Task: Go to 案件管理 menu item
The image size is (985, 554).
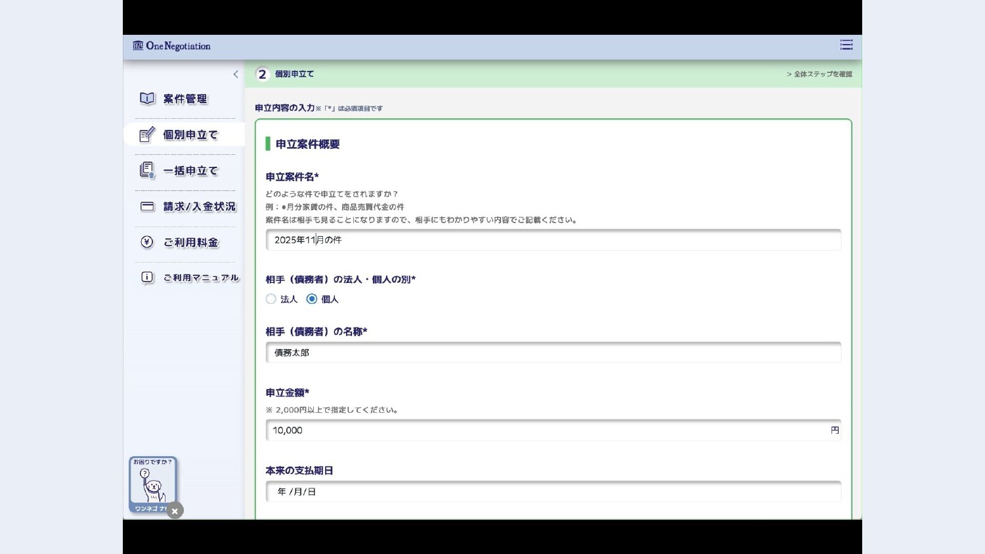Action: 185,99
